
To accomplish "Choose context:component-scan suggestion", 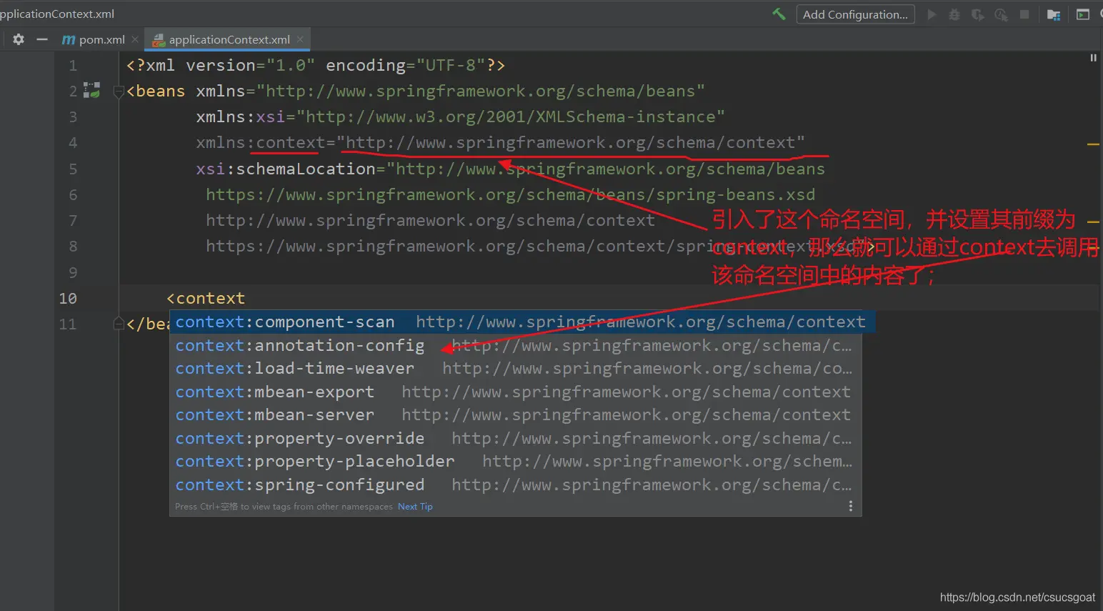I will pos(522,322).
